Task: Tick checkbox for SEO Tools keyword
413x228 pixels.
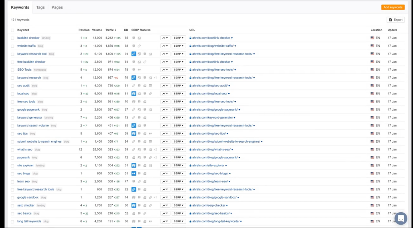Action: pyautogui.click(x=12, y=70)
